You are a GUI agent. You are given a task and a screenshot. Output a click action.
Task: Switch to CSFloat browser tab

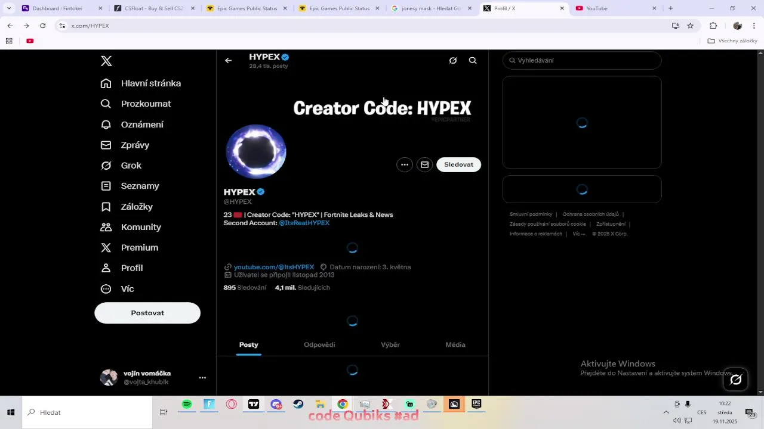click(154, 8)
